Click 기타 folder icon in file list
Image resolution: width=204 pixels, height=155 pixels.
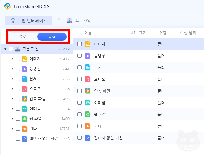[88, 126]
